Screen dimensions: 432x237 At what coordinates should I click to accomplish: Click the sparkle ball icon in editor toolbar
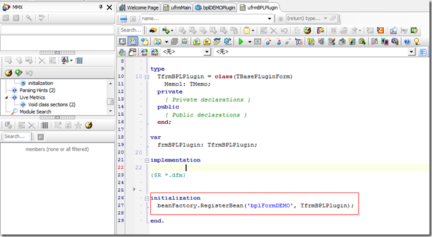click(x=307, y=30)
